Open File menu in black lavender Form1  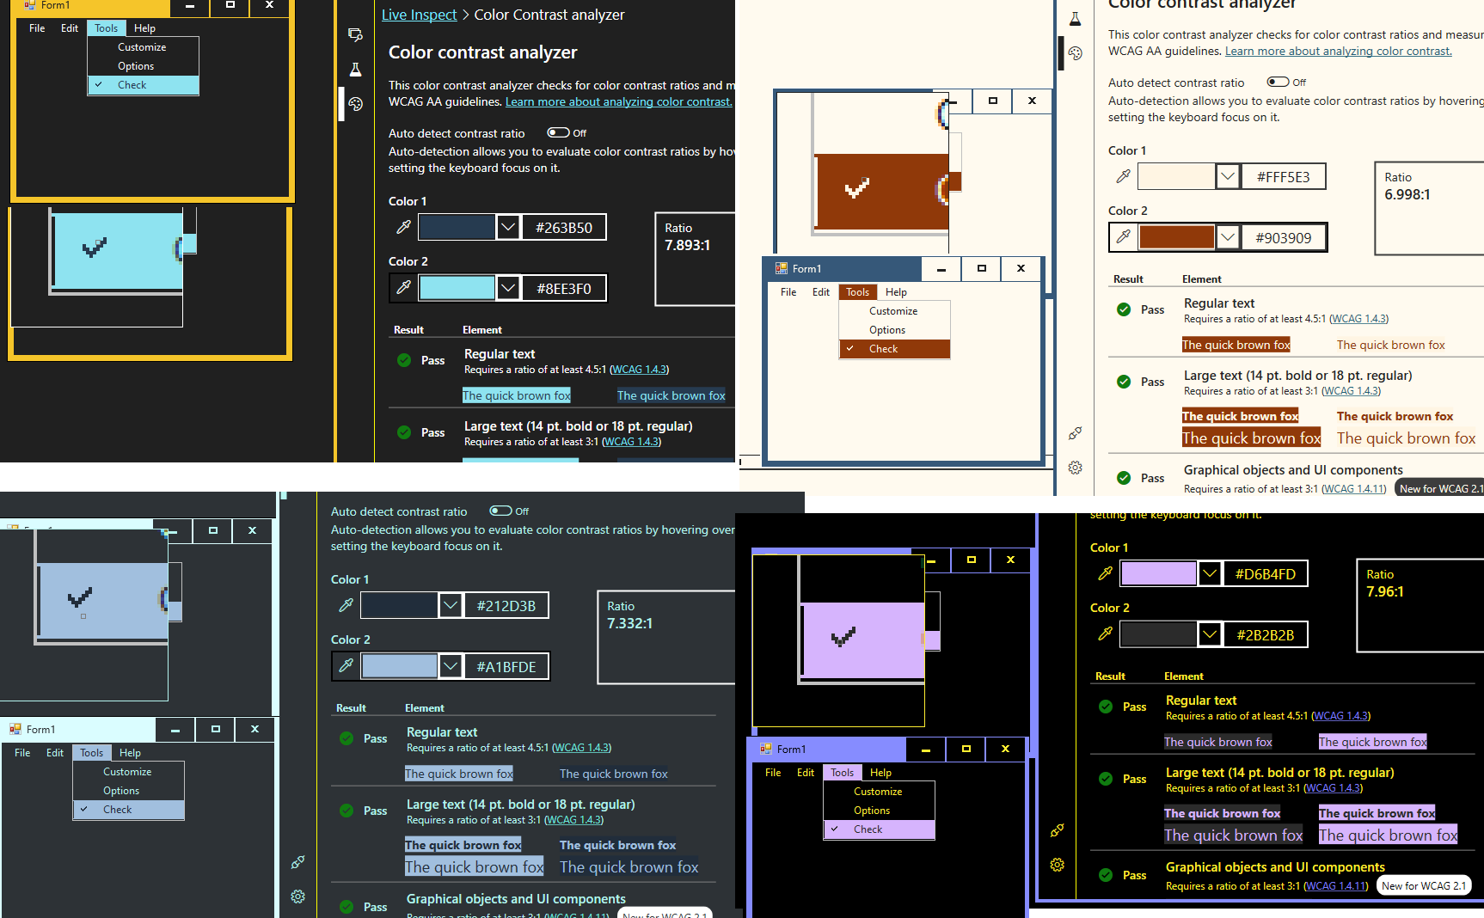tap(773, 773)
